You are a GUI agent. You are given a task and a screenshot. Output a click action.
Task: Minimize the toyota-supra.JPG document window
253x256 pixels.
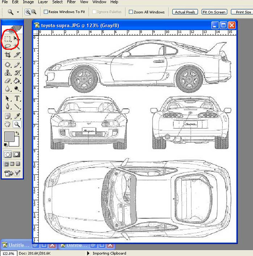[215, 25]
